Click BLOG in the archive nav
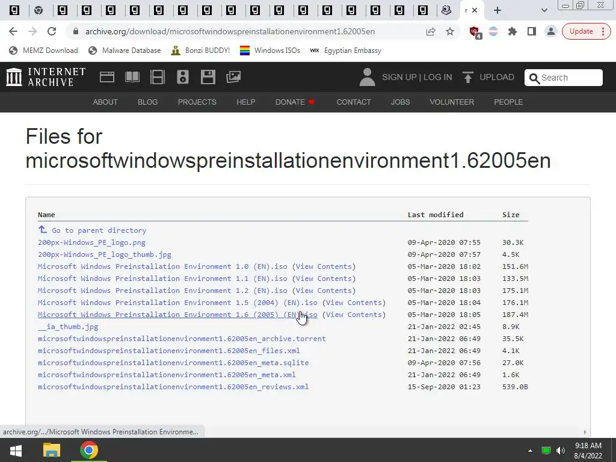The width and height of the screenshot is (616, 462). coord(148,102)
